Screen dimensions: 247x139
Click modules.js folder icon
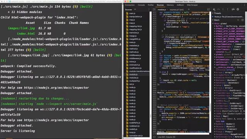[x=127, y=78]
